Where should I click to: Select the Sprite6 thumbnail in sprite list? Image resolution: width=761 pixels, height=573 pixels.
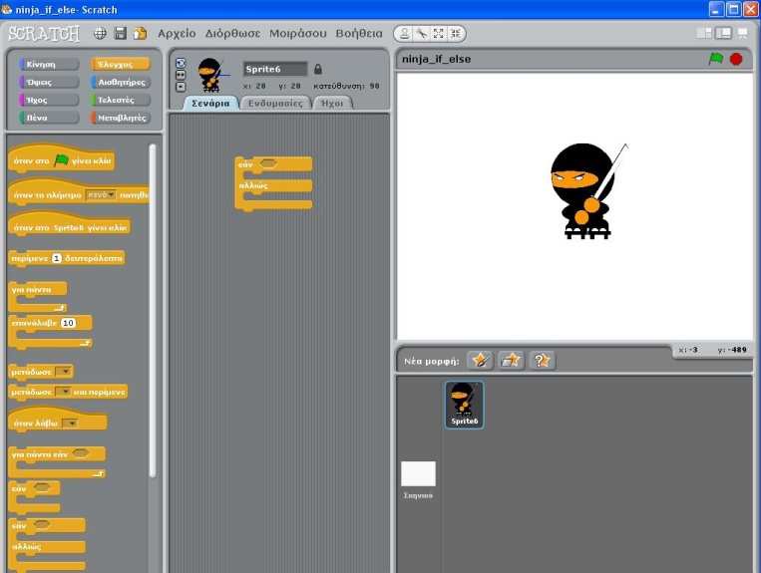(x=465, y=405)
